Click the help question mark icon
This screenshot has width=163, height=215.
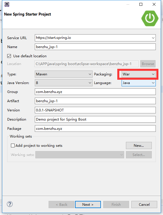pos(10,204)
